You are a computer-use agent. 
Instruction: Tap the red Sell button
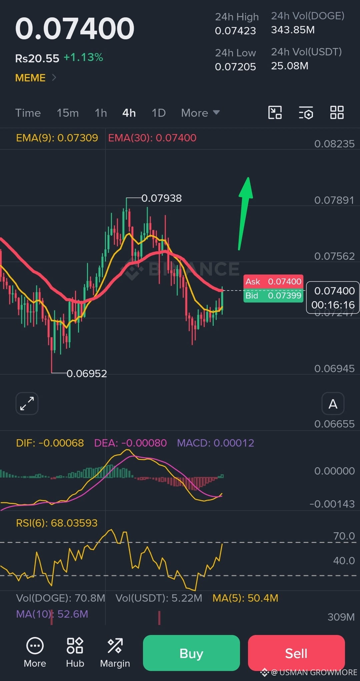(x=296, y=653)
